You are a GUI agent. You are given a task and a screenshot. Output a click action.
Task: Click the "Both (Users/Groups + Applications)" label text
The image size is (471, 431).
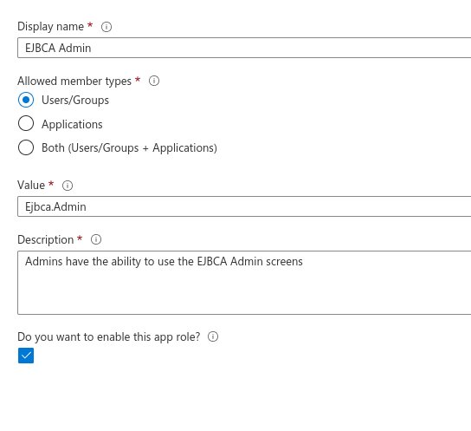[x=129, y=148]
